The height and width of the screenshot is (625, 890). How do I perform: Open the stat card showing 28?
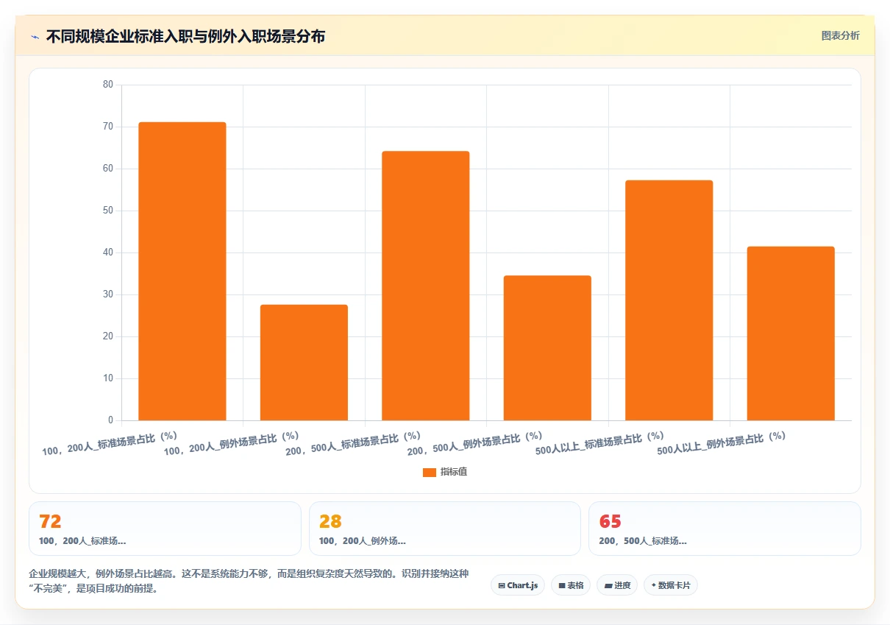(x=445, y=529)
